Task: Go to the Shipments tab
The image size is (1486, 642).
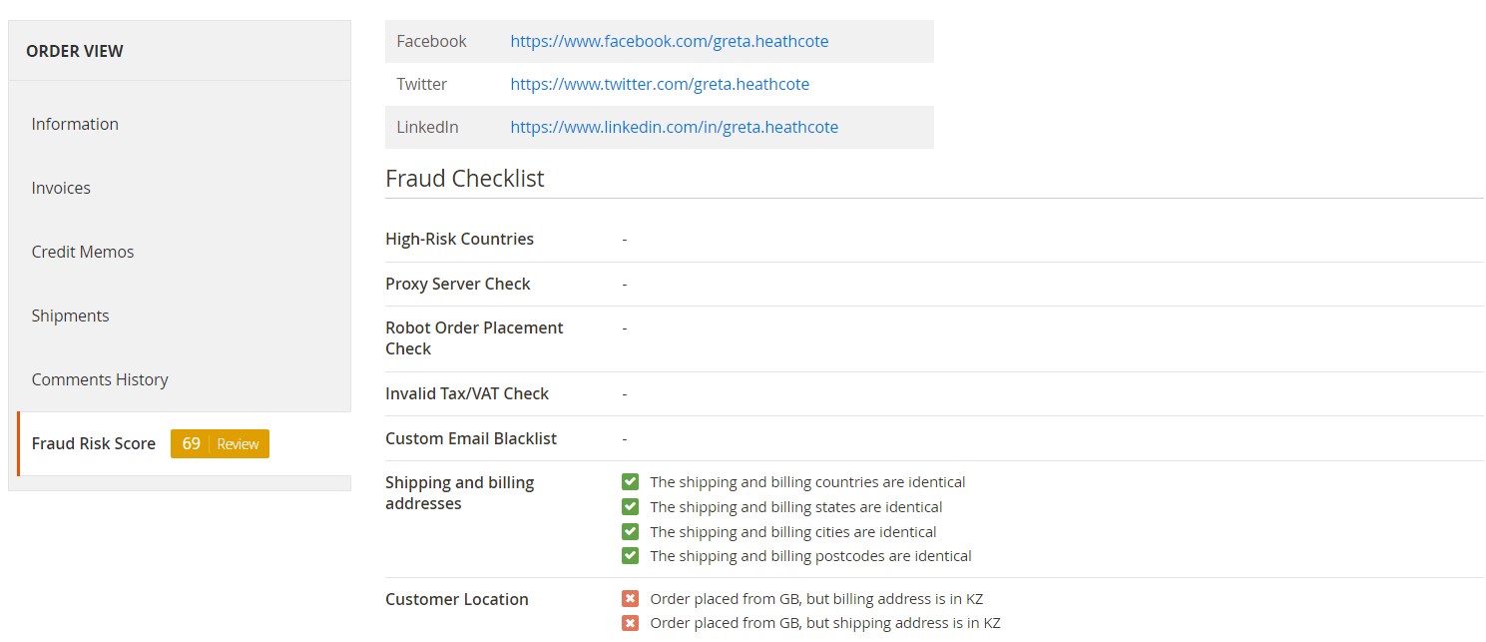Action: [70, 316]
